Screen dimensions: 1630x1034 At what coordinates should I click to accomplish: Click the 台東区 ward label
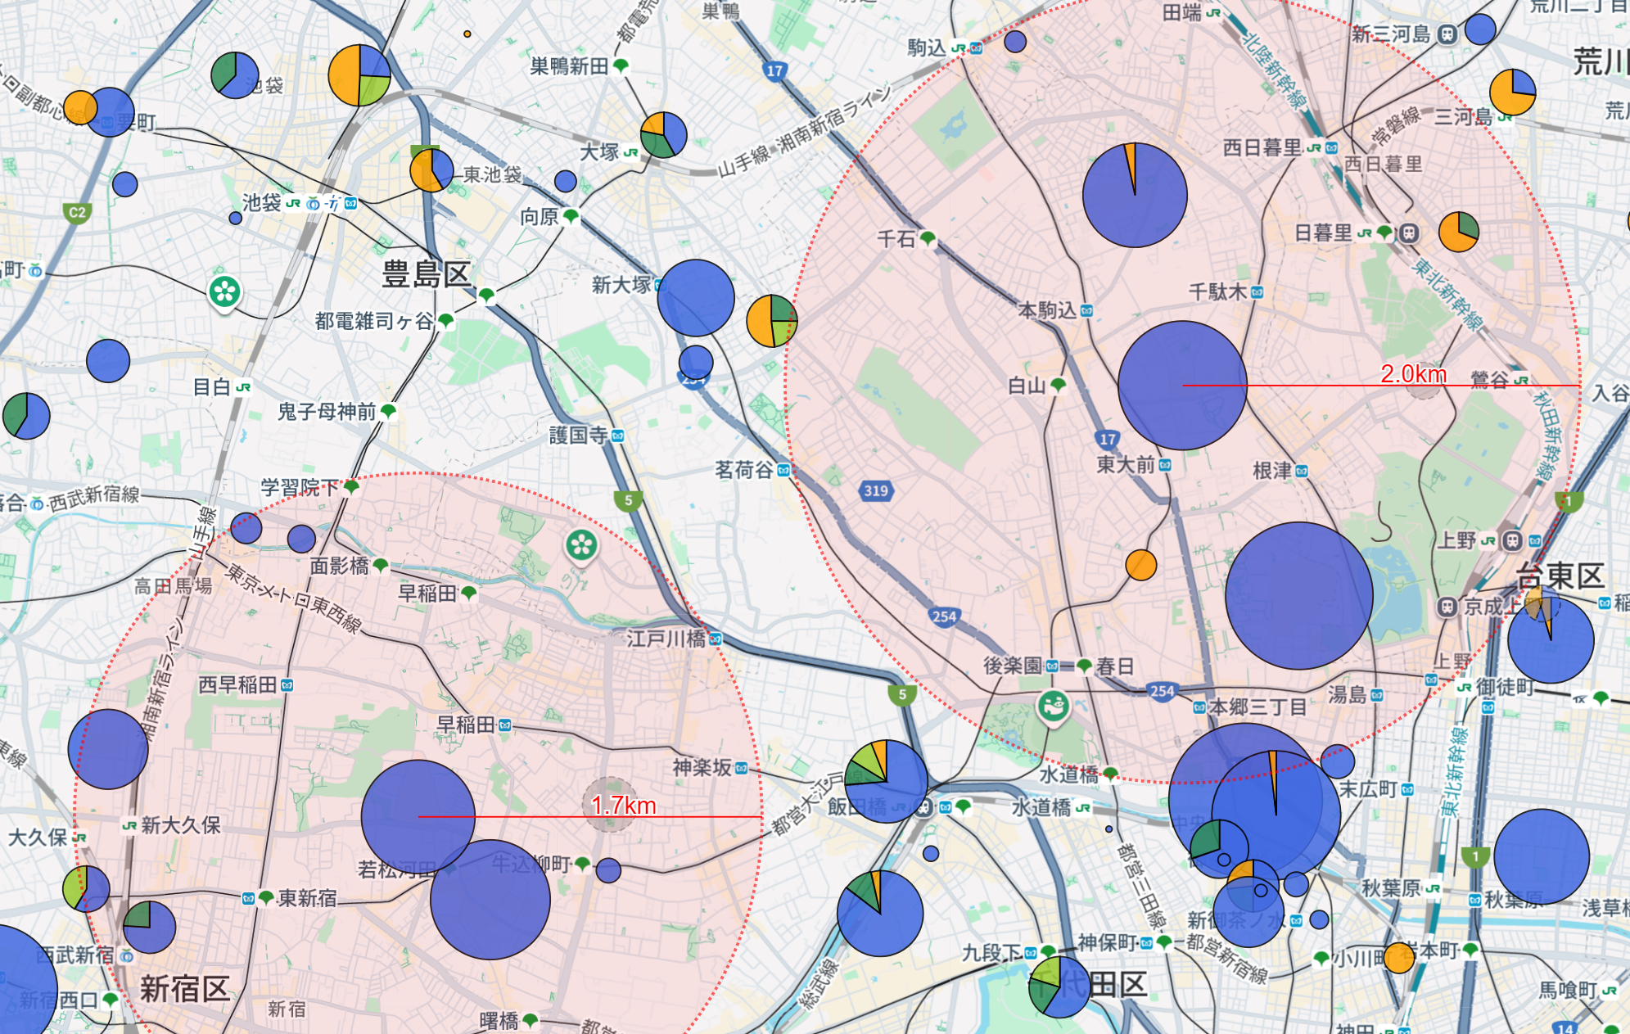pyautogui.click(x=1560, y=576)
